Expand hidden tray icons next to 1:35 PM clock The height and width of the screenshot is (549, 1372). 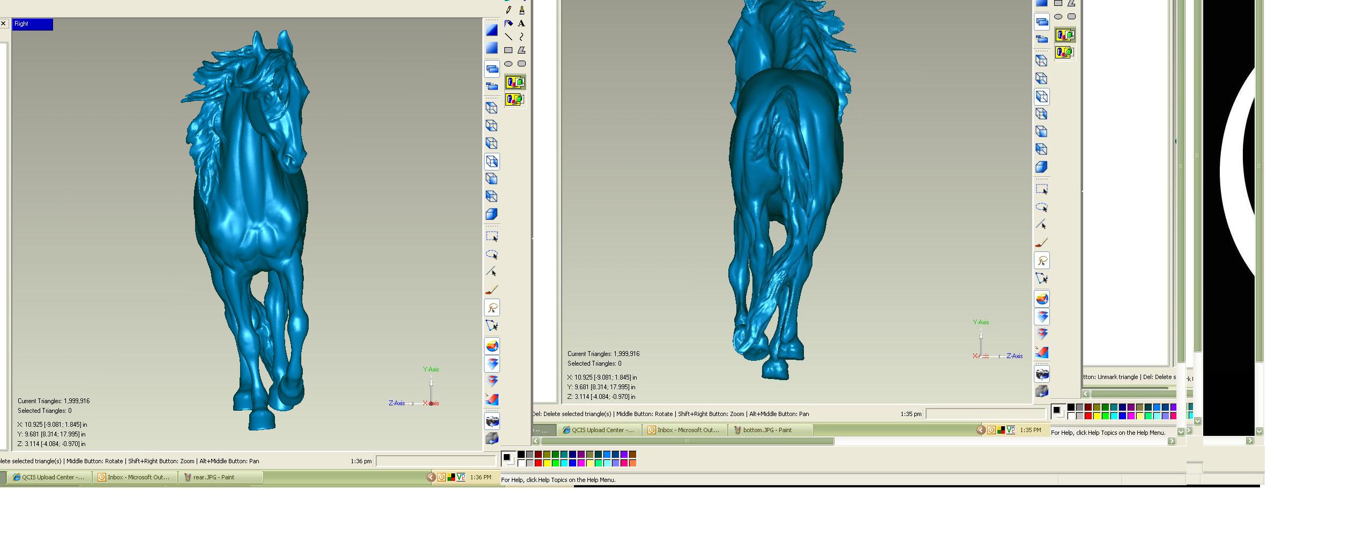pos(981,430)
